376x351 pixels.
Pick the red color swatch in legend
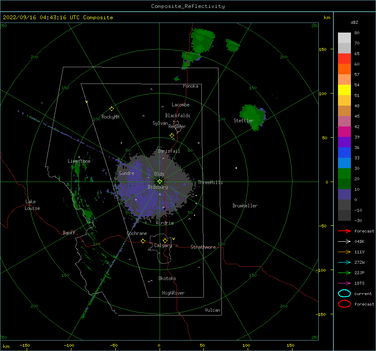pos(344,58)
